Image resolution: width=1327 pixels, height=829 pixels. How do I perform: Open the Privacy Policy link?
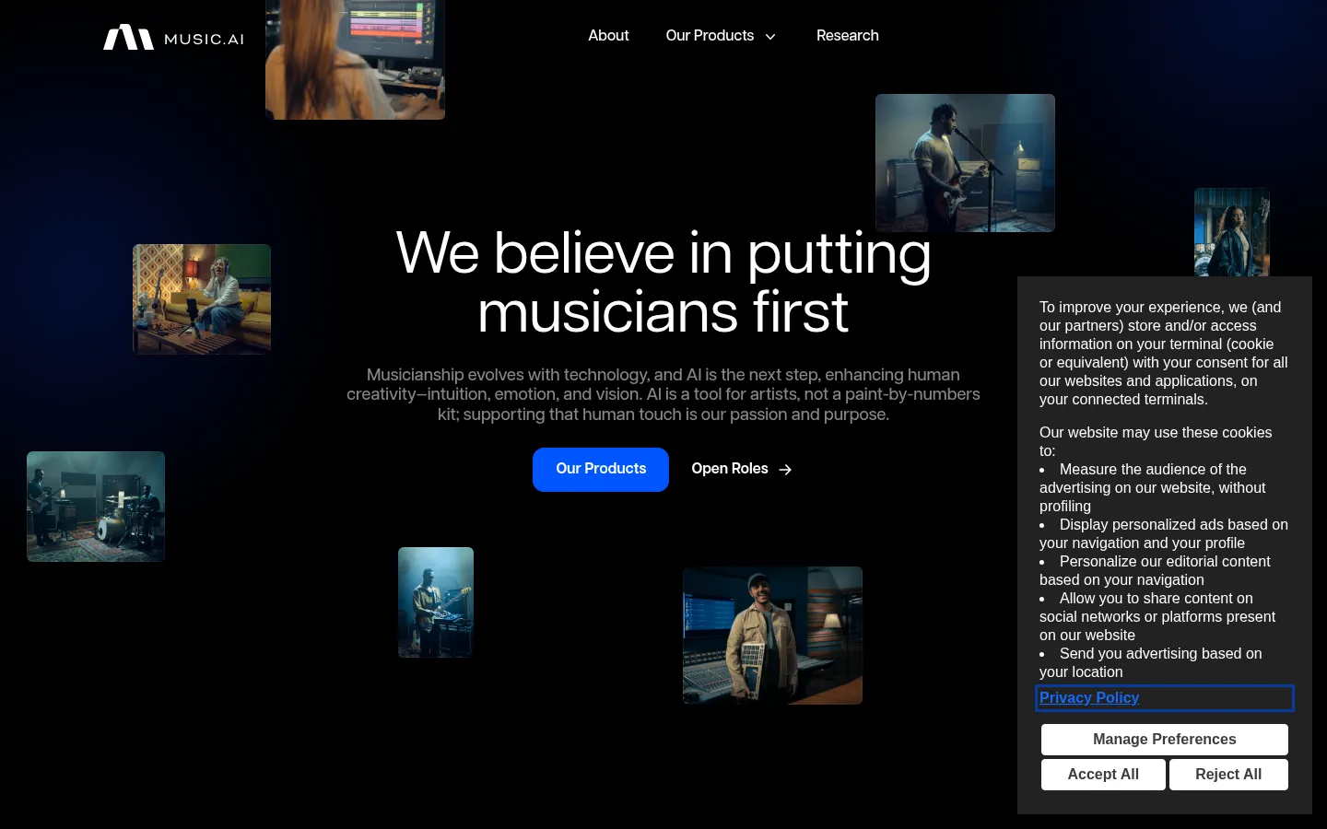pos(1089,698)
